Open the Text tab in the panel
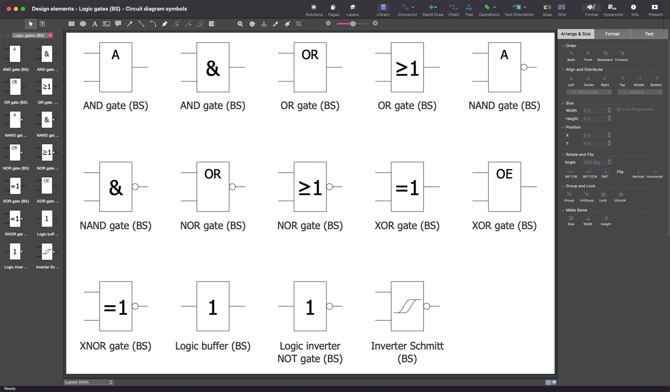The image size is (670, 392). point(649,34)
